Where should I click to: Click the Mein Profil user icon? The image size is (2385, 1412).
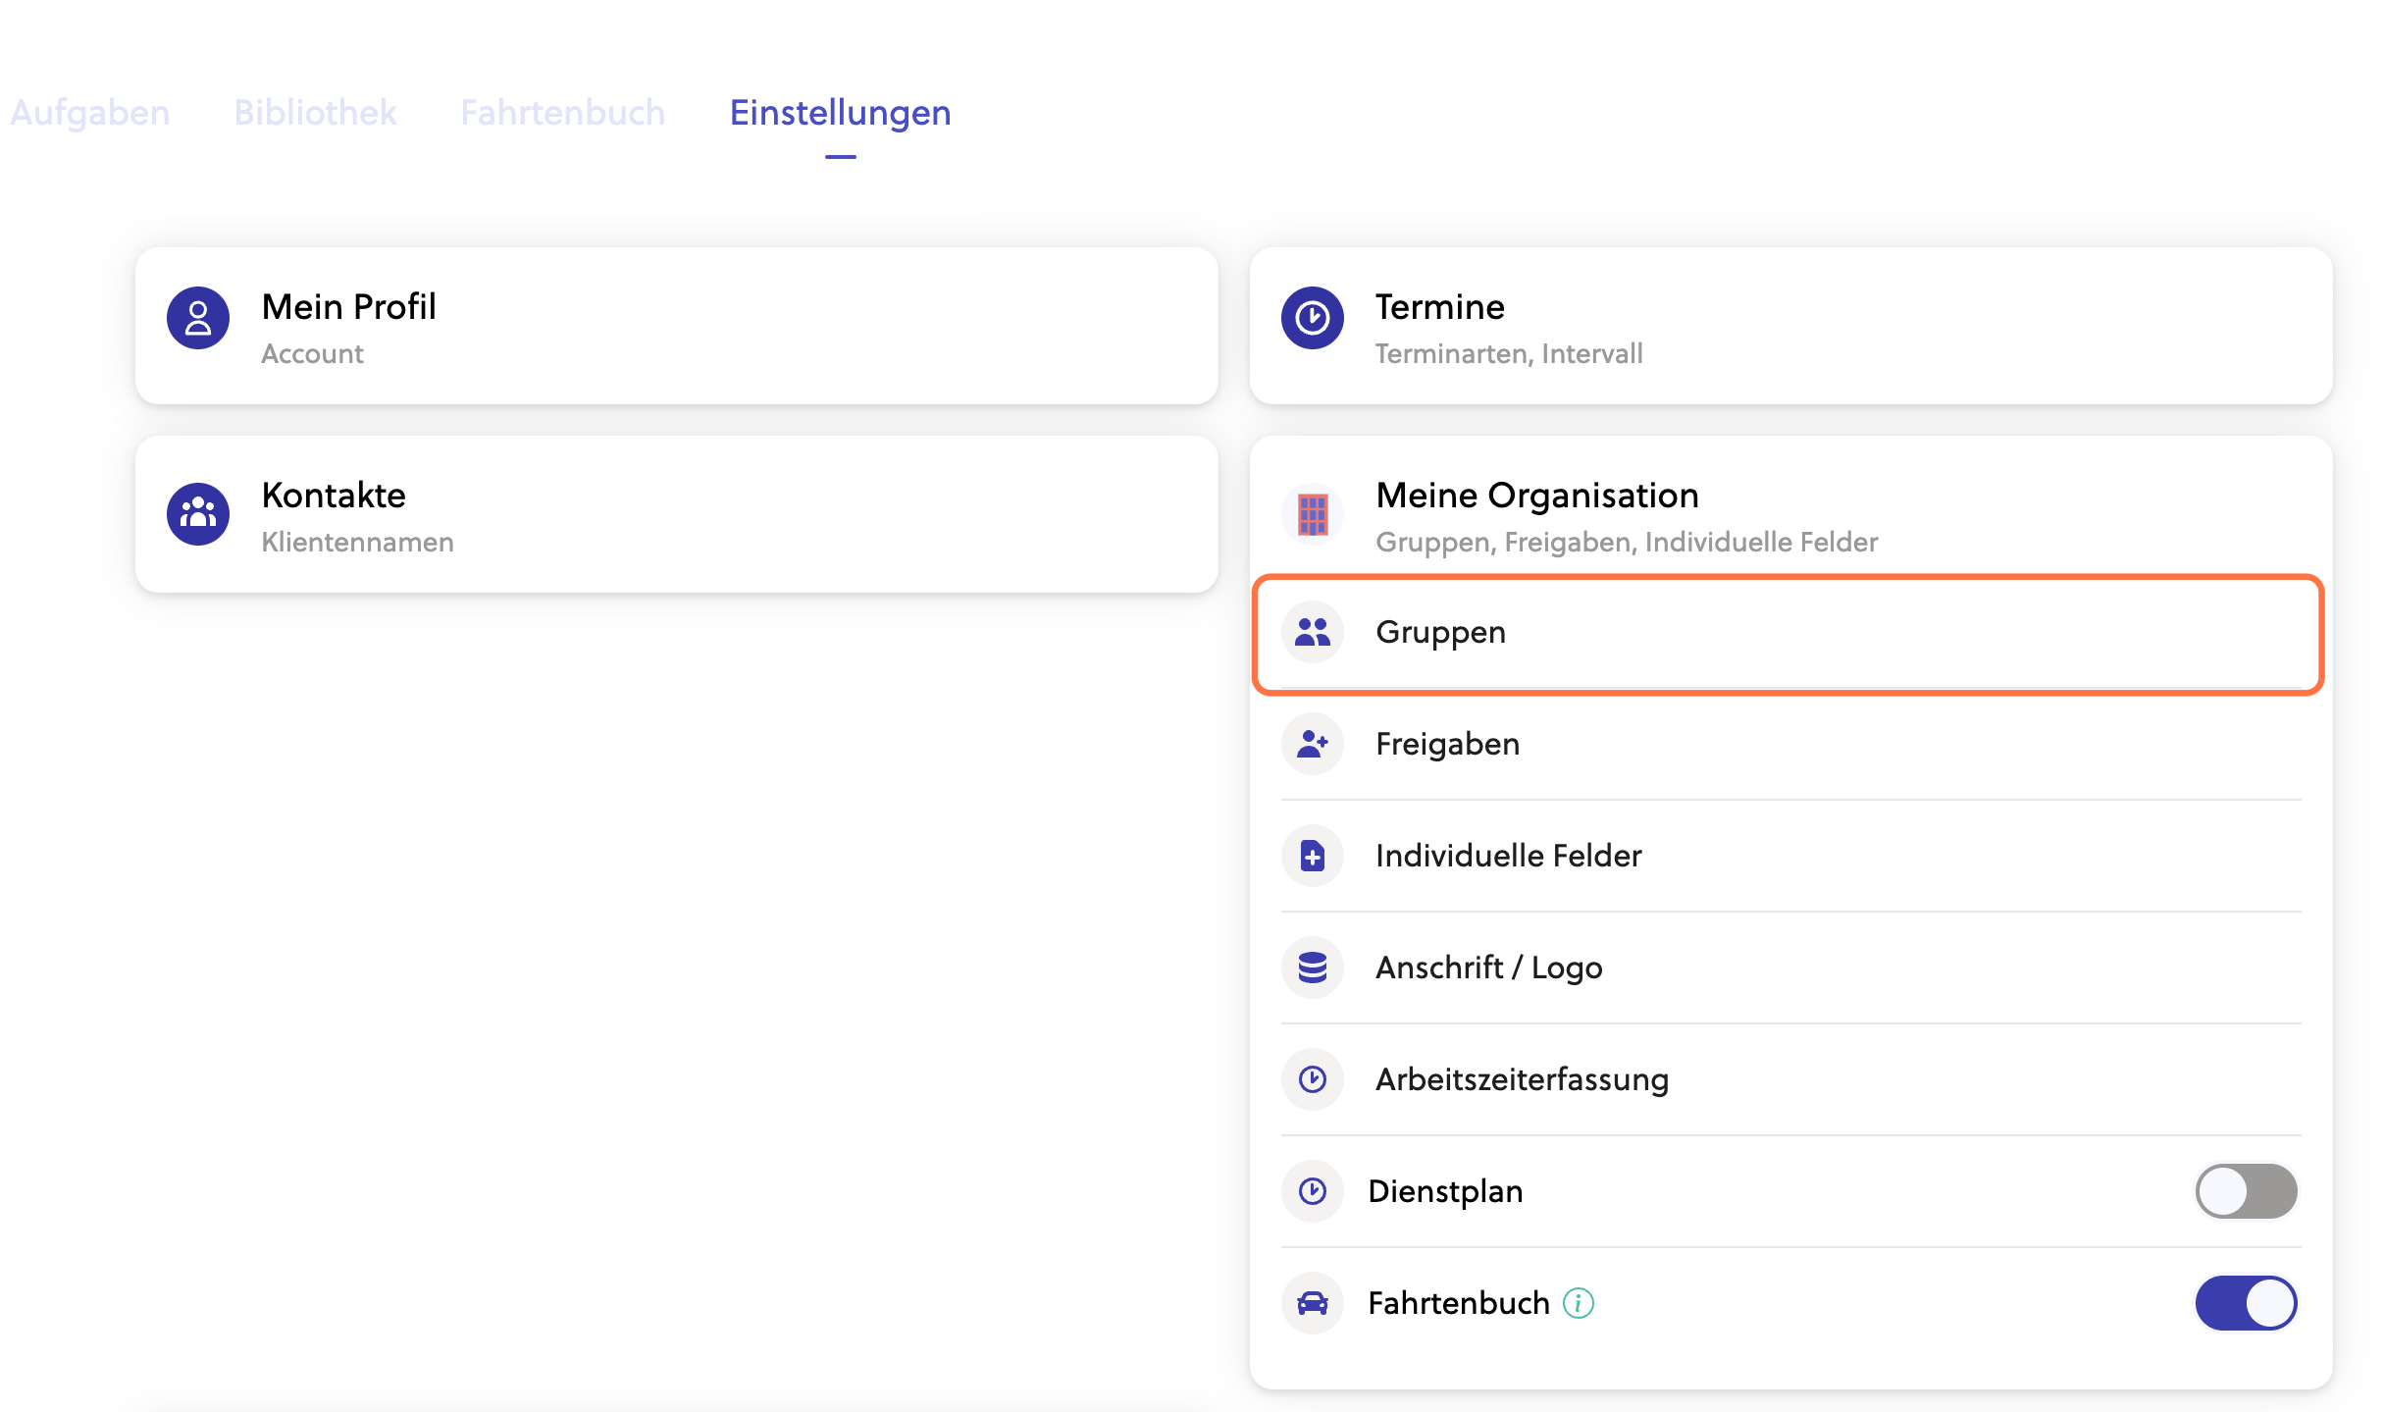[x=198, y=318]
